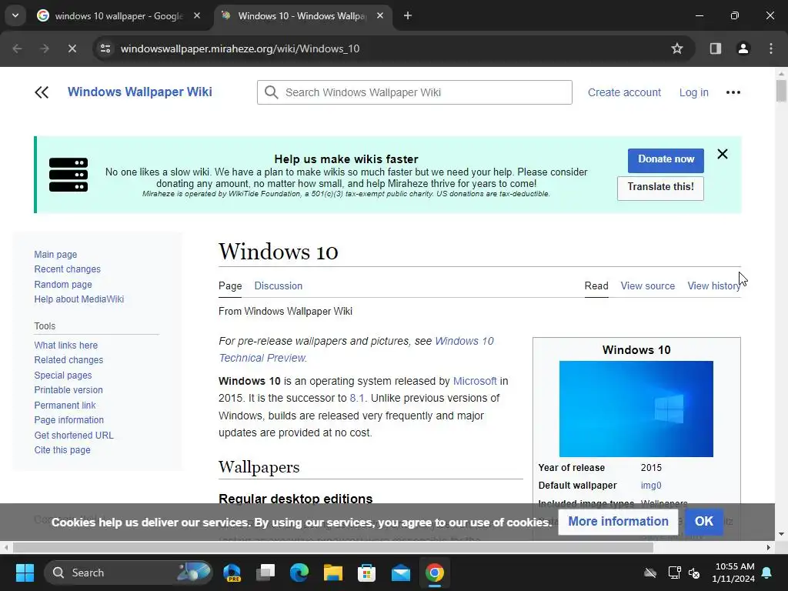788x591 pixels.
Task: Switch to the windows 10 wallpaper Google tab
Action: pyautogui.click(x=119, y=16)
